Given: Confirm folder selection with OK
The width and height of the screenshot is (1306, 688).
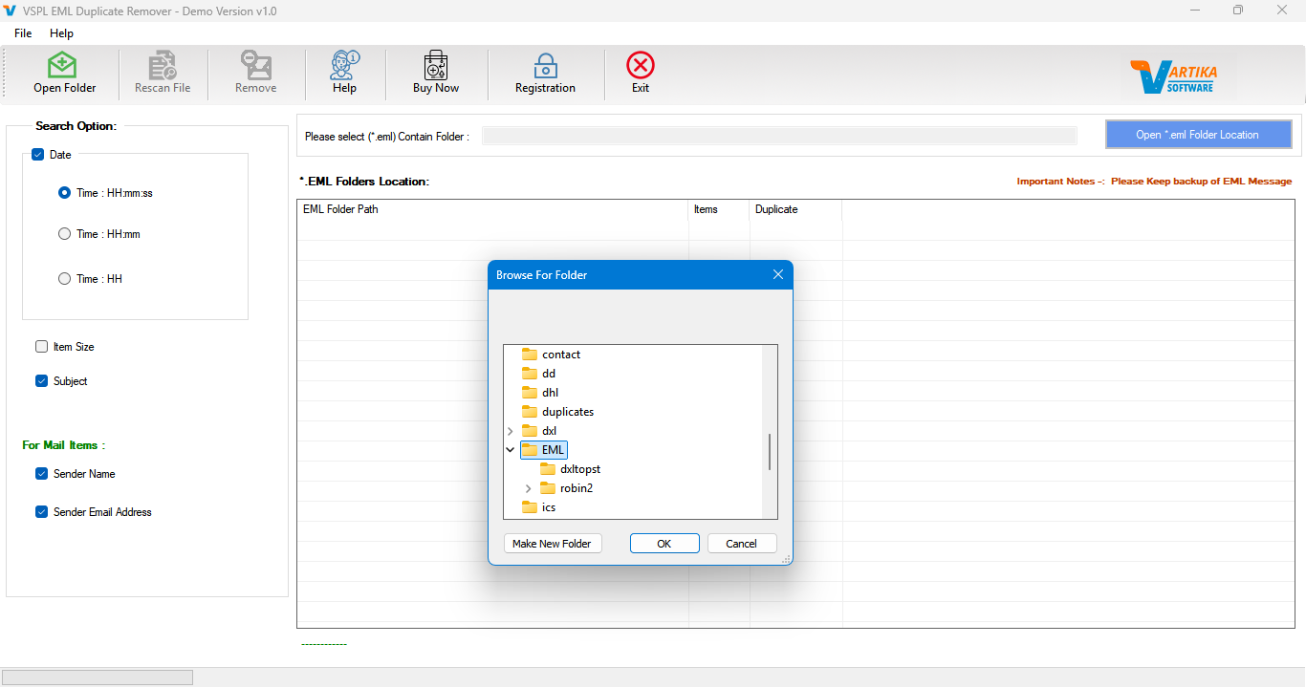Looking at the screenshot, I should (664, 544).
